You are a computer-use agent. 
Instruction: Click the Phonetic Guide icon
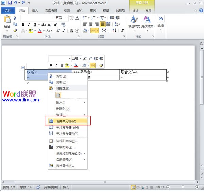(x=71, y=18)
